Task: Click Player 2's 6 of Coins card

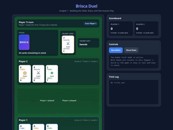Action: (x=25, y=74)
